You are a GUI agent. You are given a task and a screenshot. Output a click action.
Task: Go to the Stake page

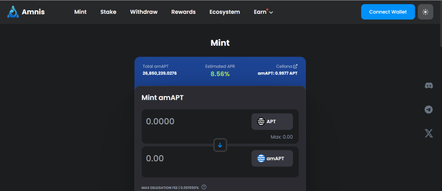(x=108, y=12)
